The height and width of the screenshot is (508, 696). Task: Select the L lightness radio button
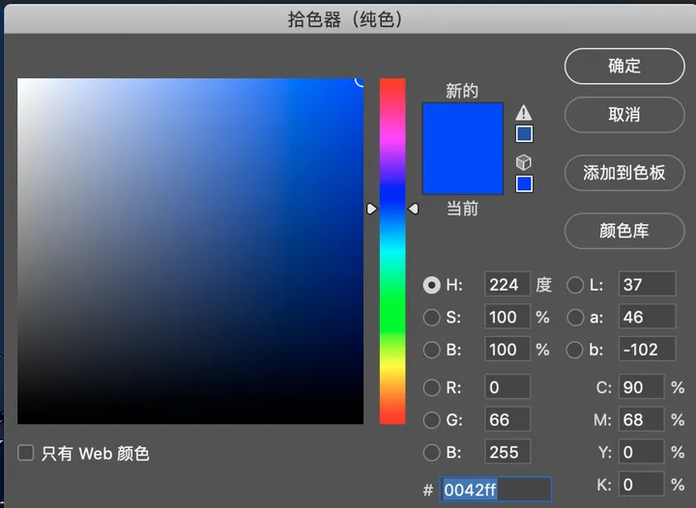[575, 285]
